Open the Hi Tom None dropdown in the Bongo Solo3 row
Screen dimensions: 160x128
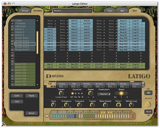coord(99,44)
